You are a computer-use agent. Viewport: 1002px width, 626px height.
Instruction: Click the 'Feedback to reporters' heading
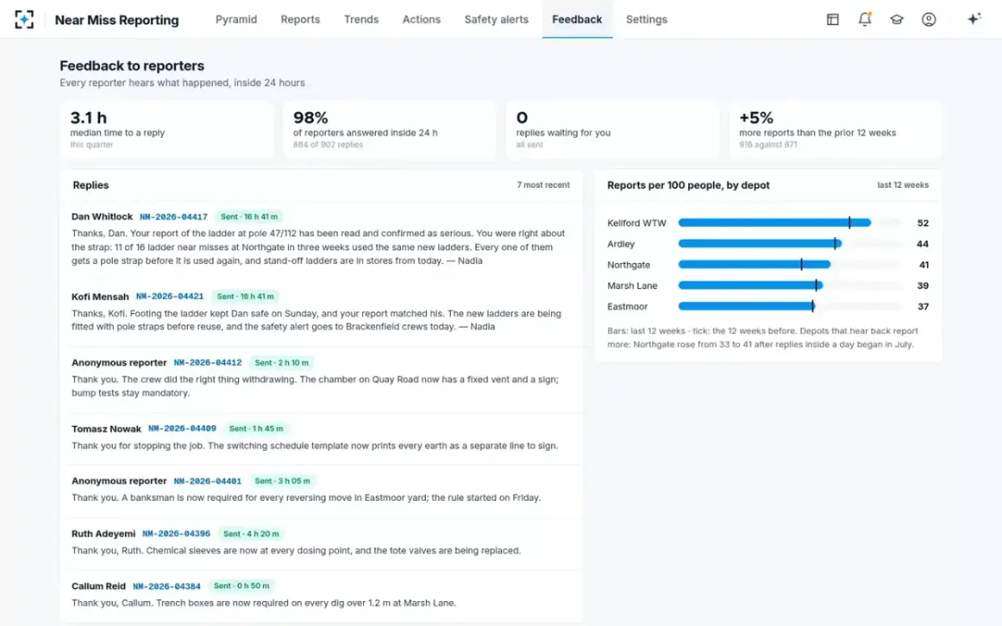[132, 66]
